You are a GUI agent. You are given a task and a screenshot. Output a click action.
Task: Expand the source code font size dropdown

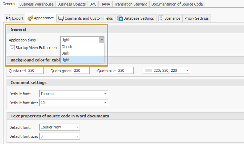[x=77, y=136]
